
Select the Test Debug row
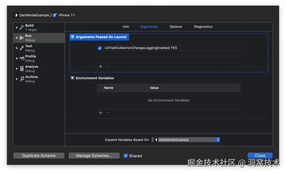tap(39, 48)
